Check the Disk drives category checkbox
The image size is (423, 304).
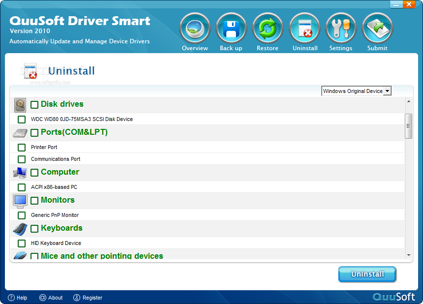coord(34,105)
